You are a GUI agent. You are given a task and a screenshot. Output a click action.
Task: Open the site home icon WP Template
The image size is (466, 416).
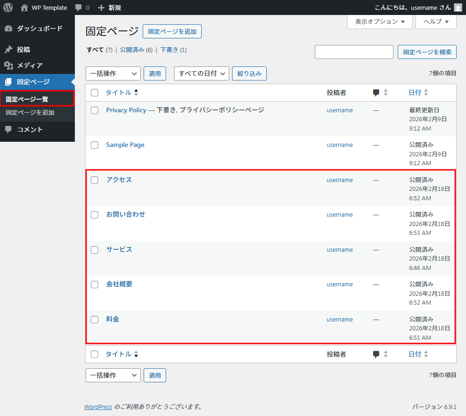(24, 7)
